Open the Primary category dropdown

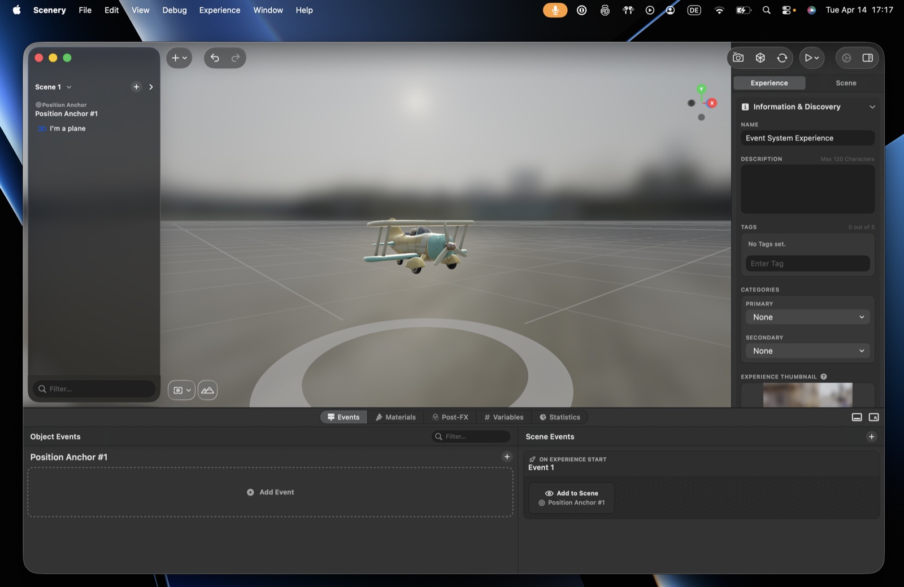pyautogui.click(x=807, y=317)
